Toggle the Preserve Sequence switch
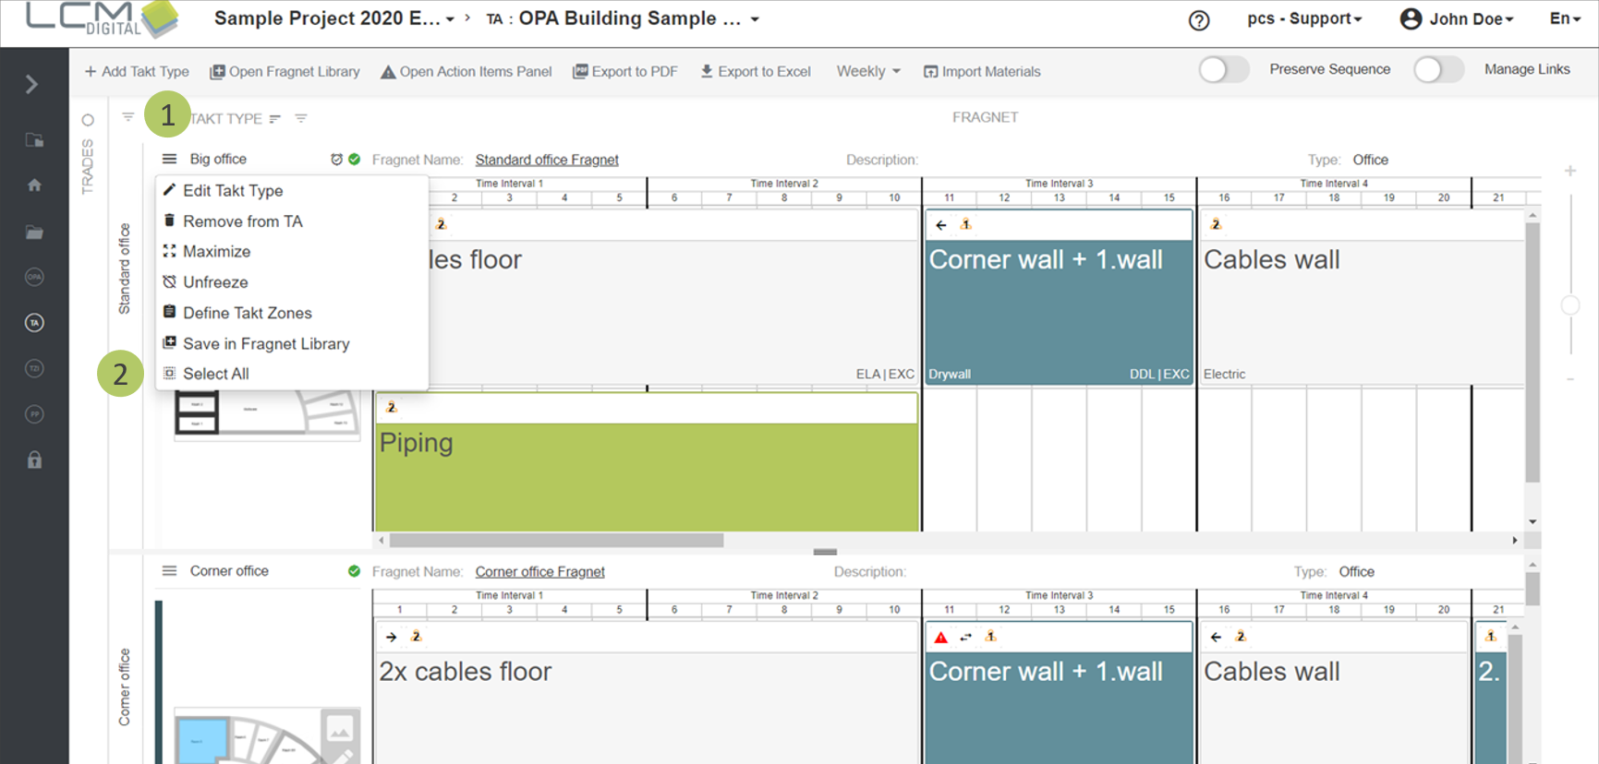 pyautogui.click(x=1223, y=70)
